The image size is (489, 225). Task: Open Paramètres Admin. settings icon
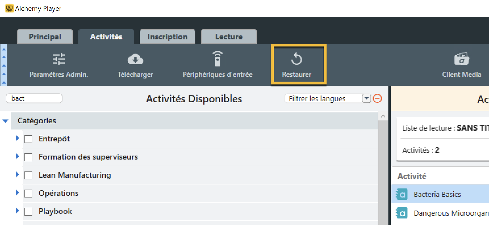pos(59,59)
